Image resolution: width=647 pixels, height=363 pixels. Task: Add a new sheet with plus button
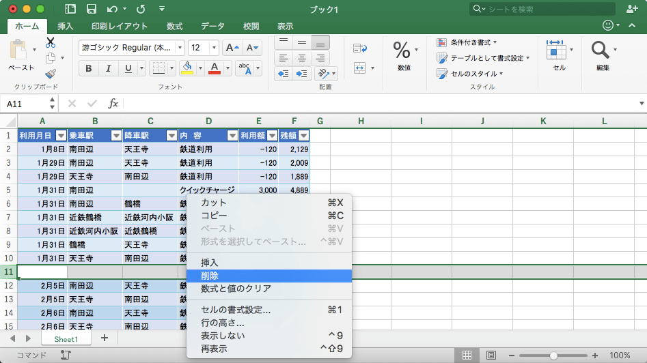click(x=105, y=338)
